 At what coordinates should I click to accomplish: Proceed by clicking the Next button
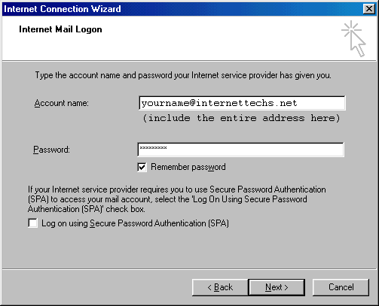277,287
